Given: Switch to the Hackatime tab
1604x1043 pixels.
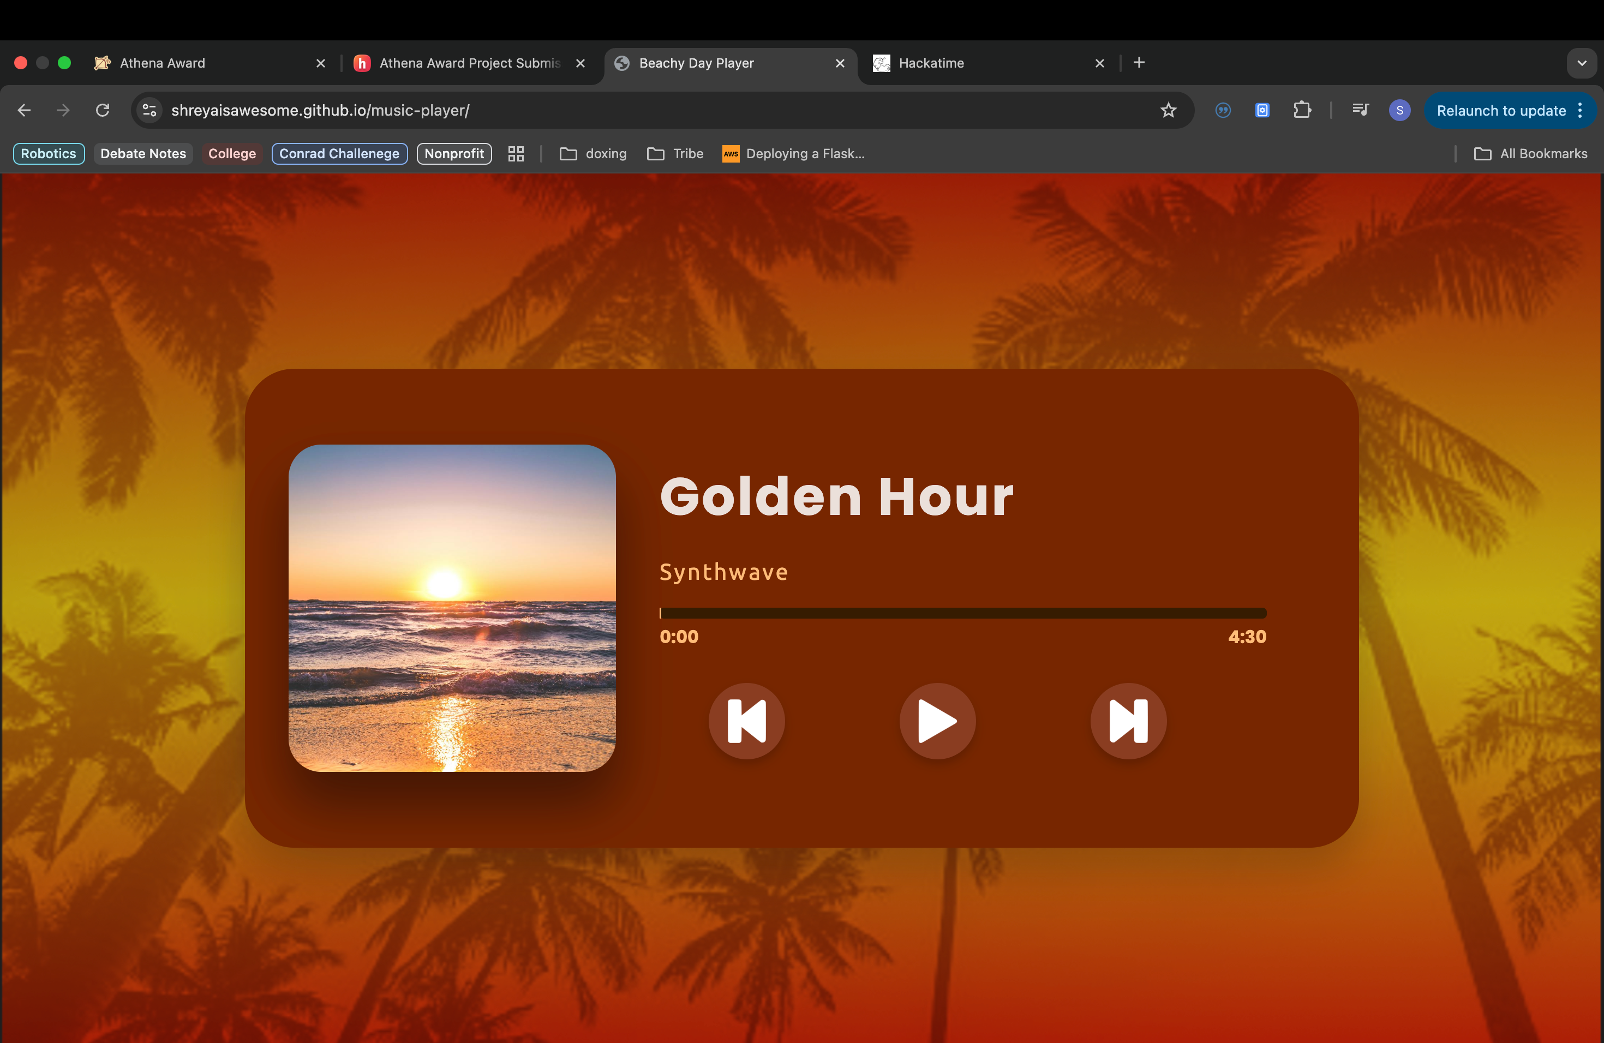Looking at the screenshot, I should point(931,63).
